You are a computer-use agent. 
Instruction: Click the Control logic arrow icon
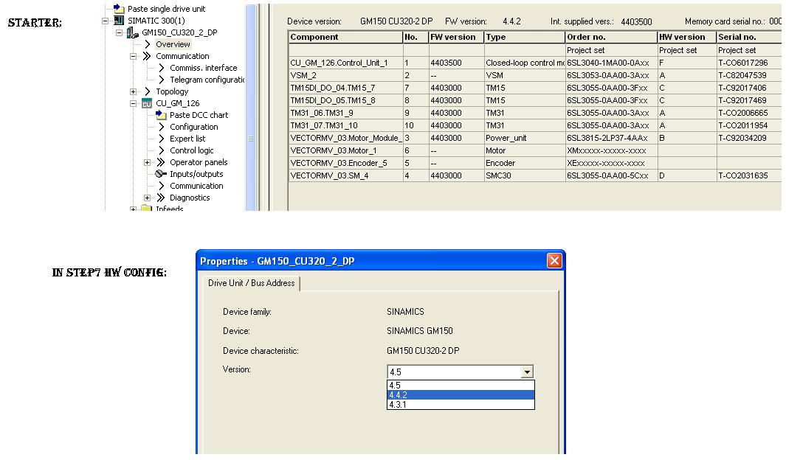162,150
